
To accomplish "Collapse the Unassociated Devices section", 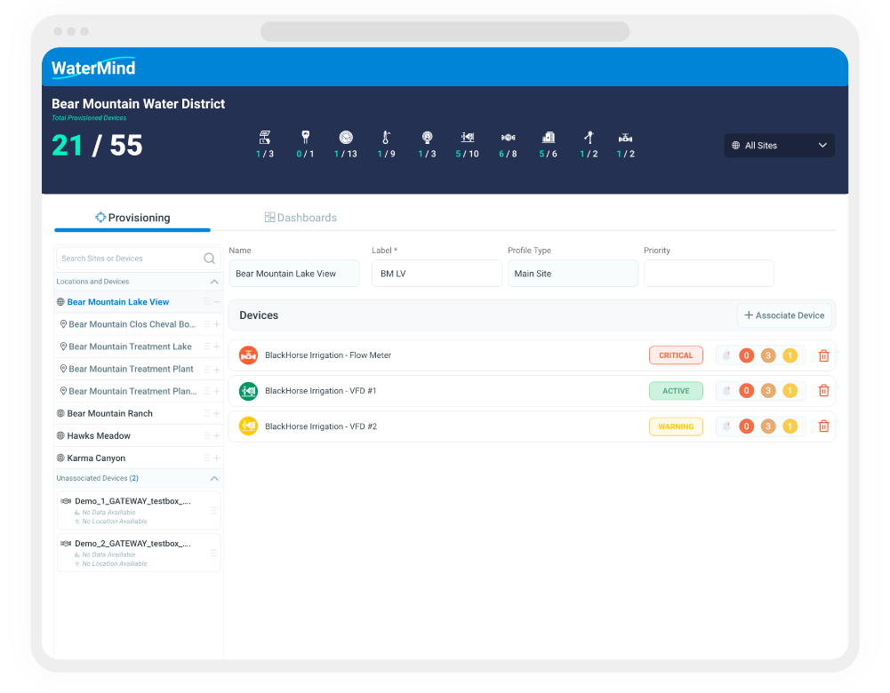I will point(214,479).
